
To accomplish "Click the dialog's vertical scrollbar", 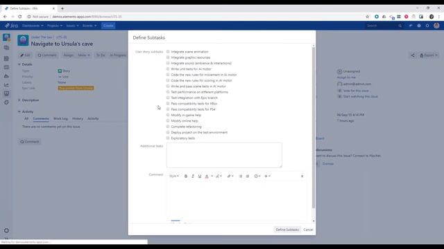I will pos(314,127).
